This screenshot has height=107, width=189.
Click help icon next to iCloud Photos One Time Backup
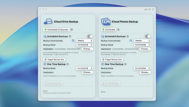click(125, 64)
